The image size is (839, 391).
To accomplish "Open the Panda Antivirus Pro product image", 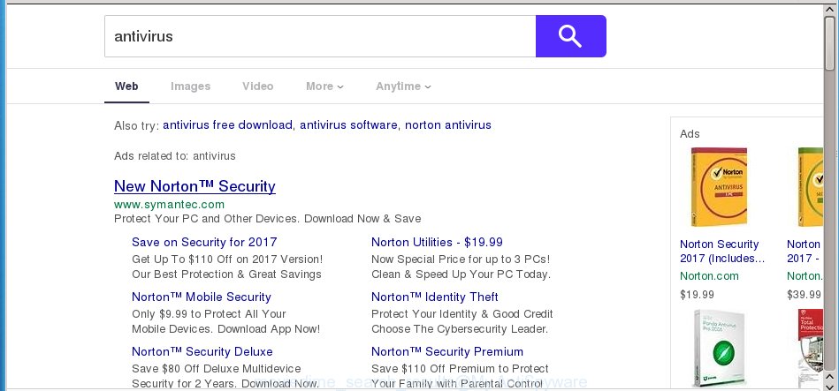I will click(719, 349).
